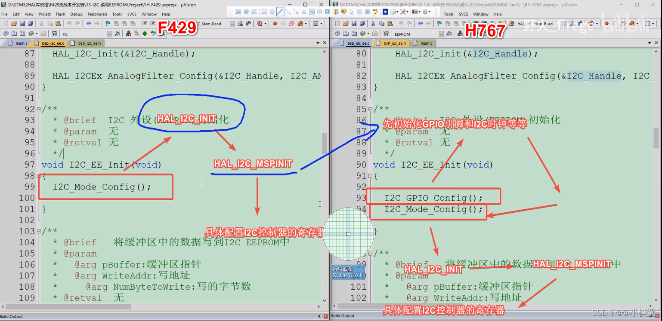Open F429 editor tab list dropdown arrow

click(318, 43)
